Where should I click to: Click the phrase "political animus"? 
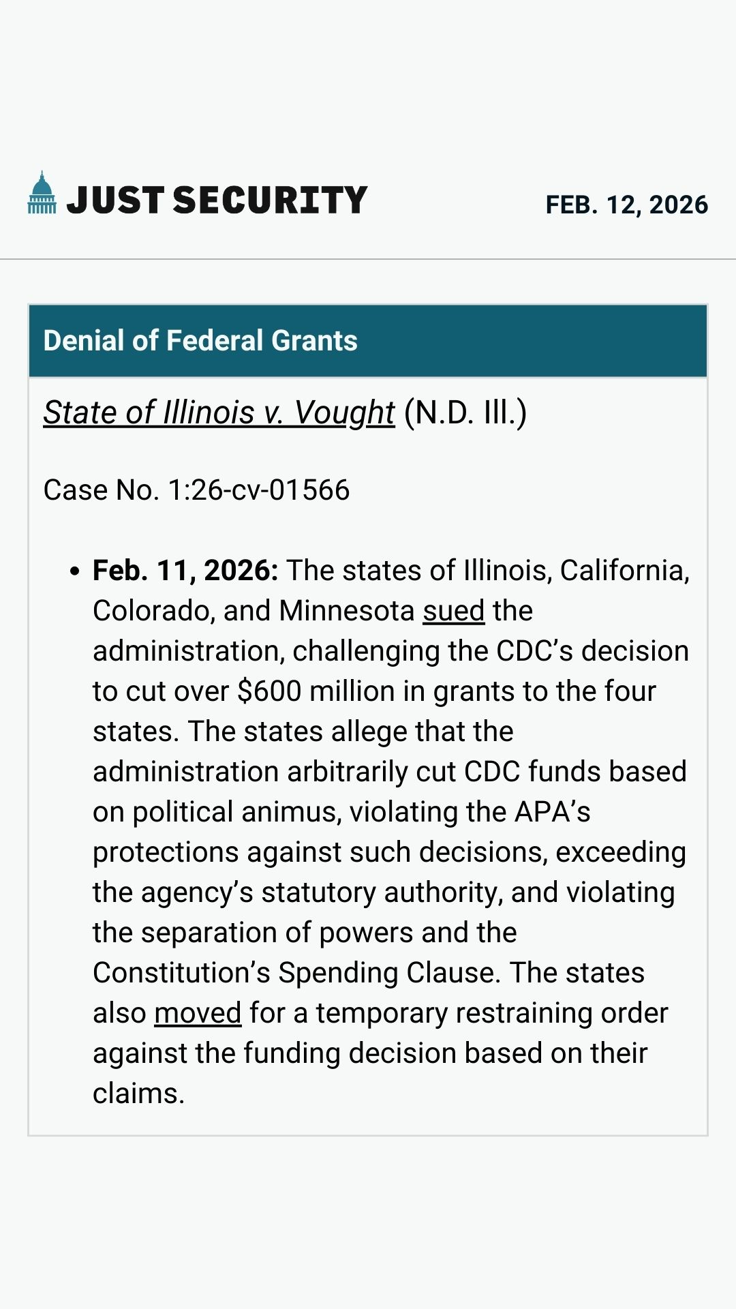point(236,812)
